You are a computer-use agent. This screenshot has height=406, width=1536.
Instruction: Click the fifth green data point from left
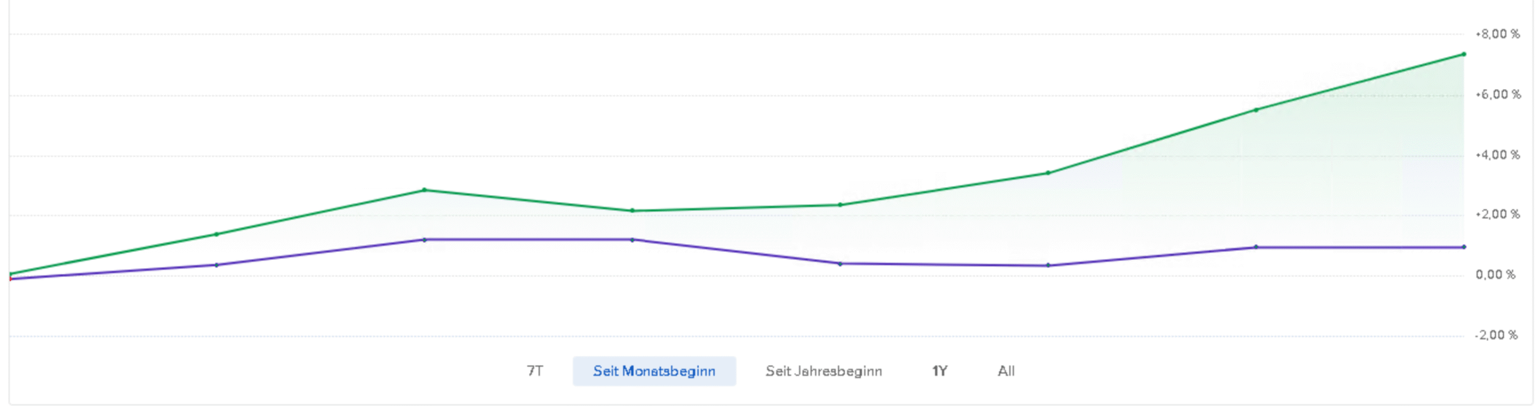[840, 205]
